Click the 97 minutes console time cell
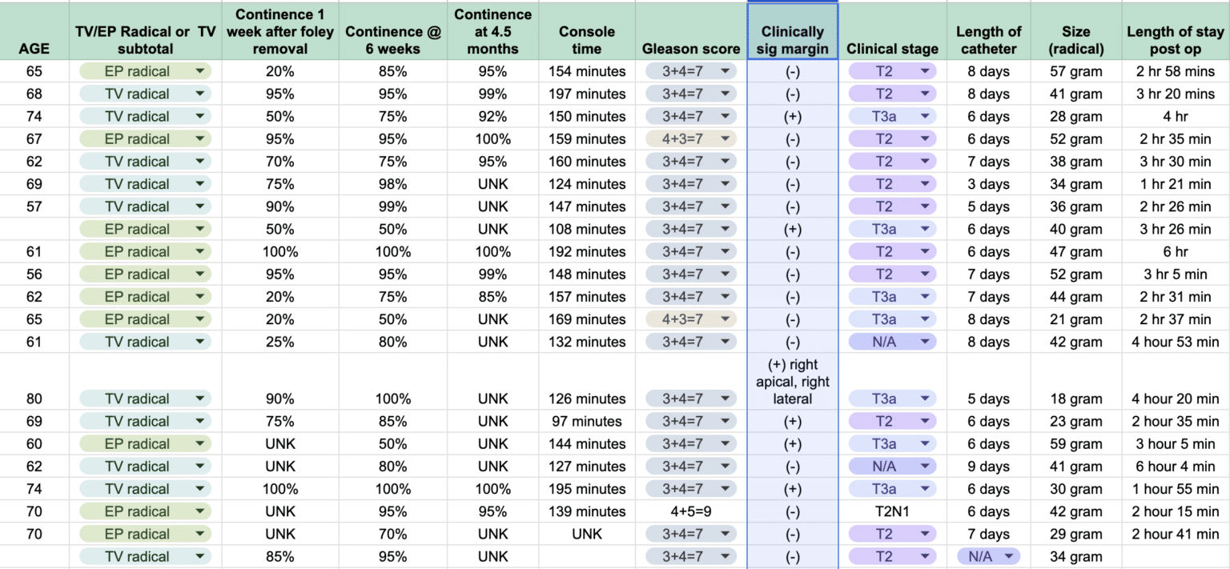The height and width of the screenshot is (569, 1230). coord(586,421)
